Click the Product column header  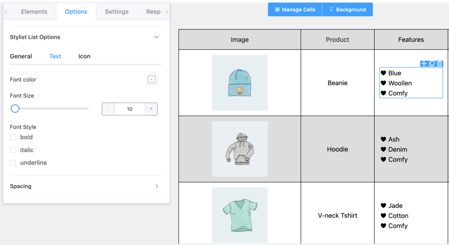337,40
